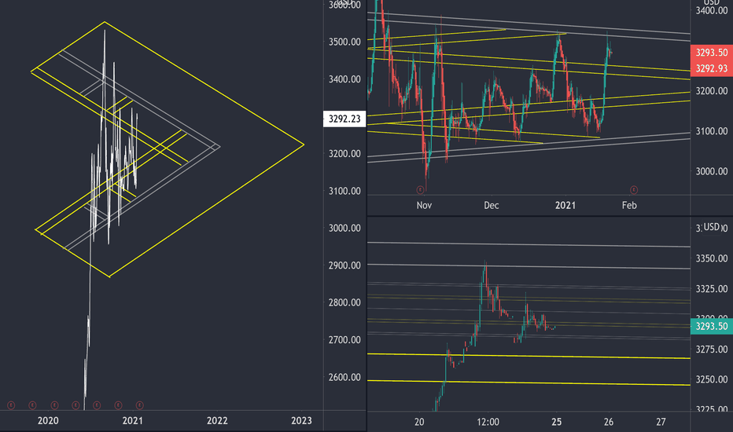Image resolution: width=733 pixels, height=432 pixels.
Task: Click the earnings marker above Feb label
Action: 634,189
